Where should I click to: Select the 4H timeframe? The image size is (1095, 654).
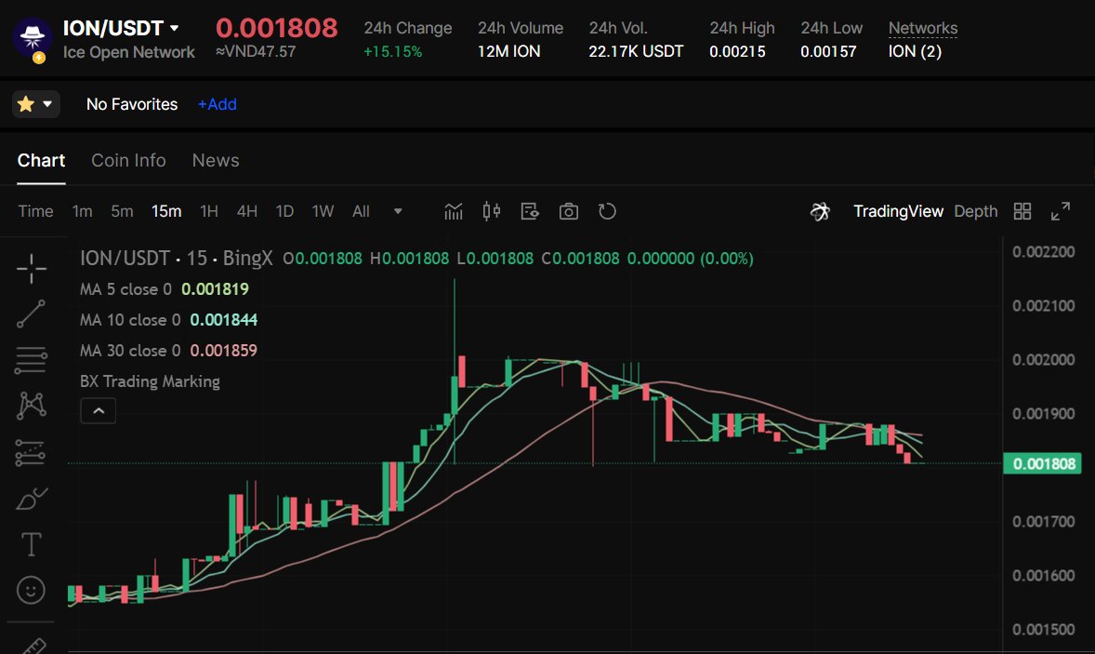(247, 211)
